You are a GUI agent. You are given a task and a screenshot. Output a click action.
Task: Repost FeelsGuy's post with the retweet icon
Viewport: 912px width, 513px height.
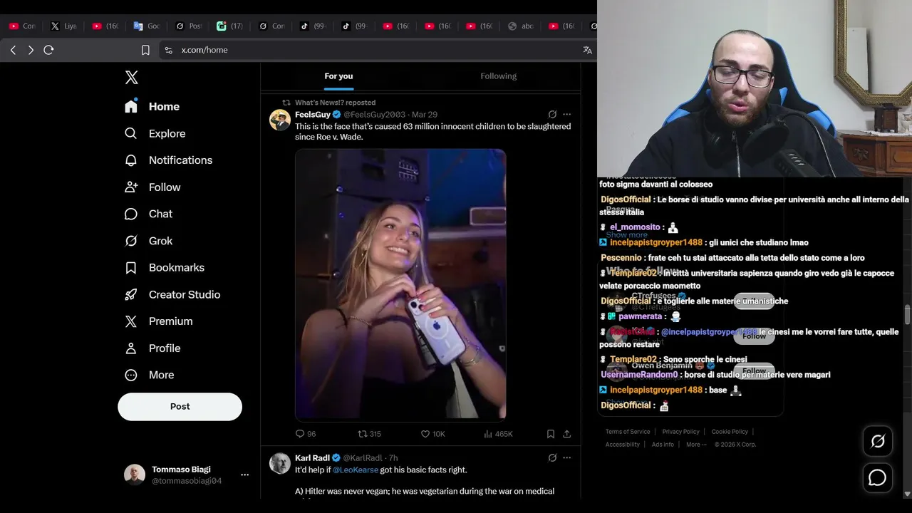click(x=362, y=433)
